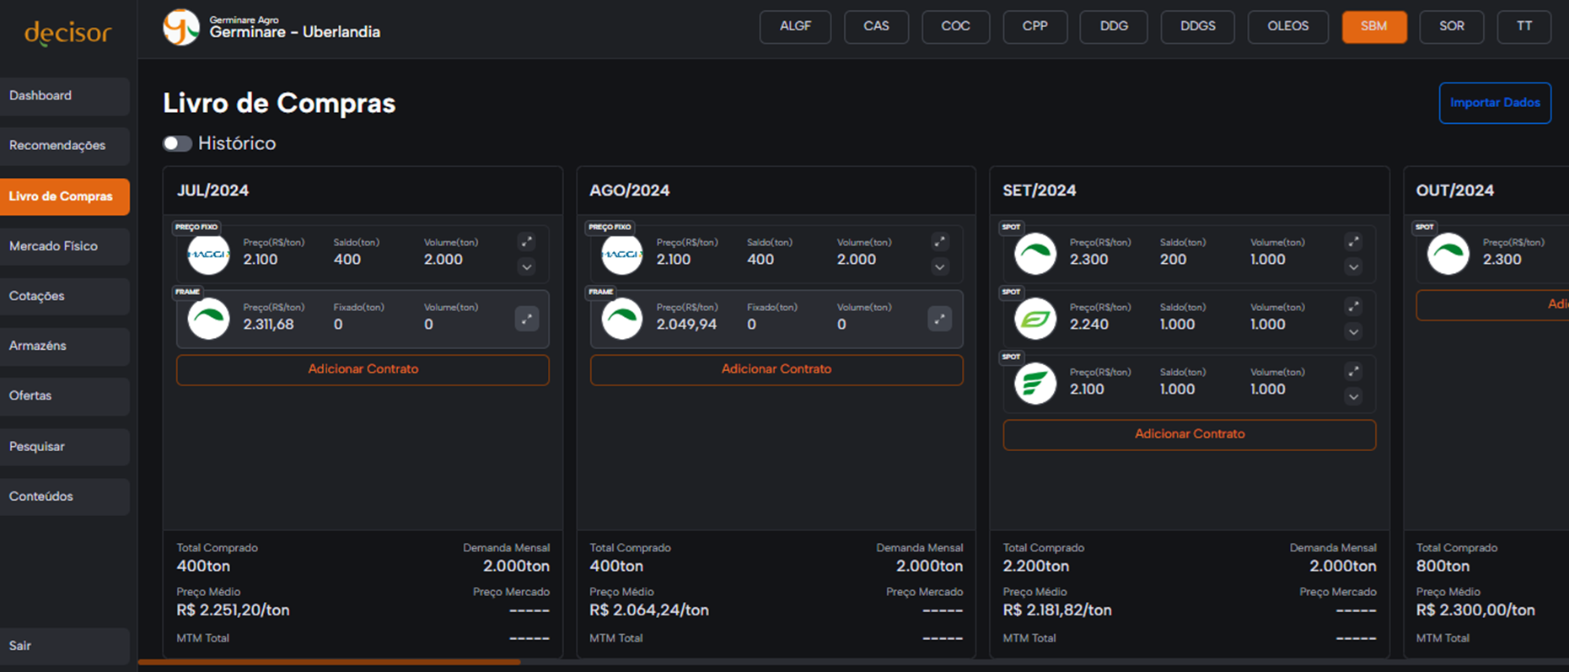
Task: Open fullscreen for SET/2024 contract priced 2.100
Action: [1353, 372]
